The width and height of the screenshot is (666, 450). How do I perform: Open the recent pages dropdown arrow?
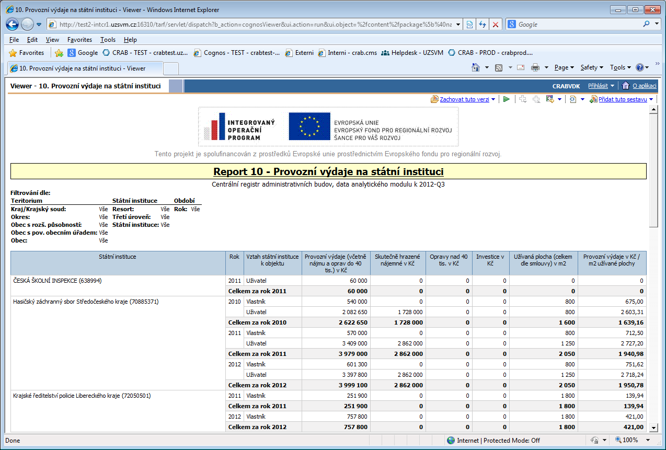coord(39,25)
